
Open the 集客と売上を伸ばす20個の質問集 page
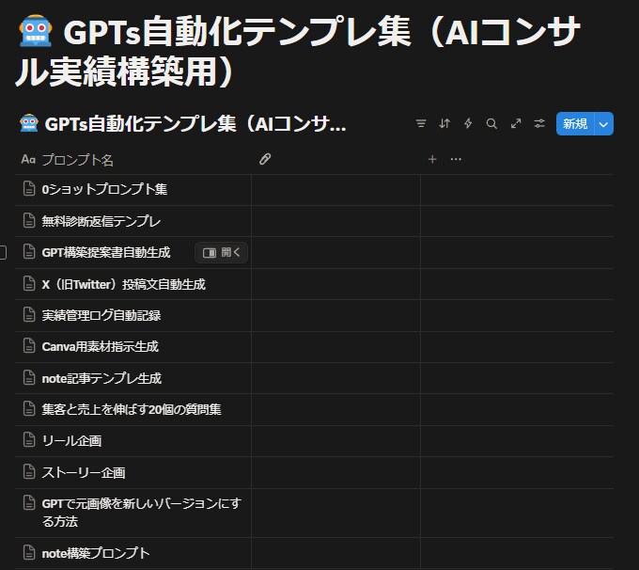click(x=132, y=410)
